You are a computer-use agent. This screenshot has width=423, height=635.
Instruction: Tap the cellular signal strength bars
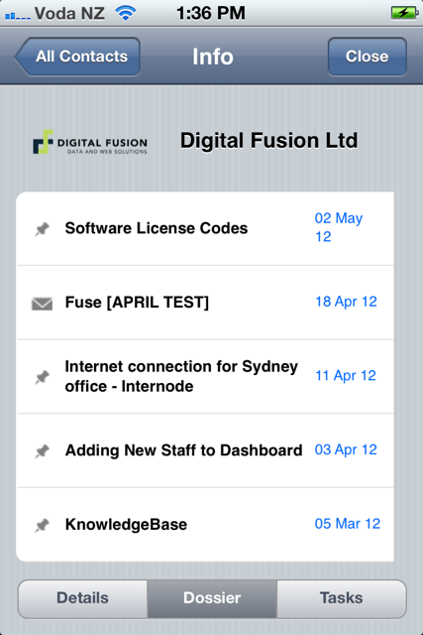(x=18, y=16)
